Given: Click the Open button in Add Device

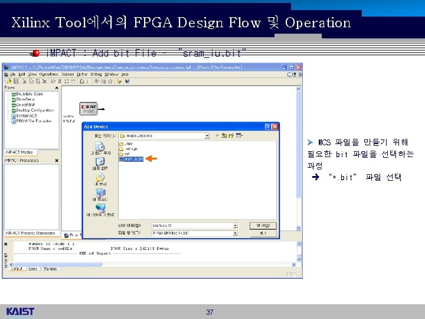Looking at the screenshot, I should (x=263, y=226).
